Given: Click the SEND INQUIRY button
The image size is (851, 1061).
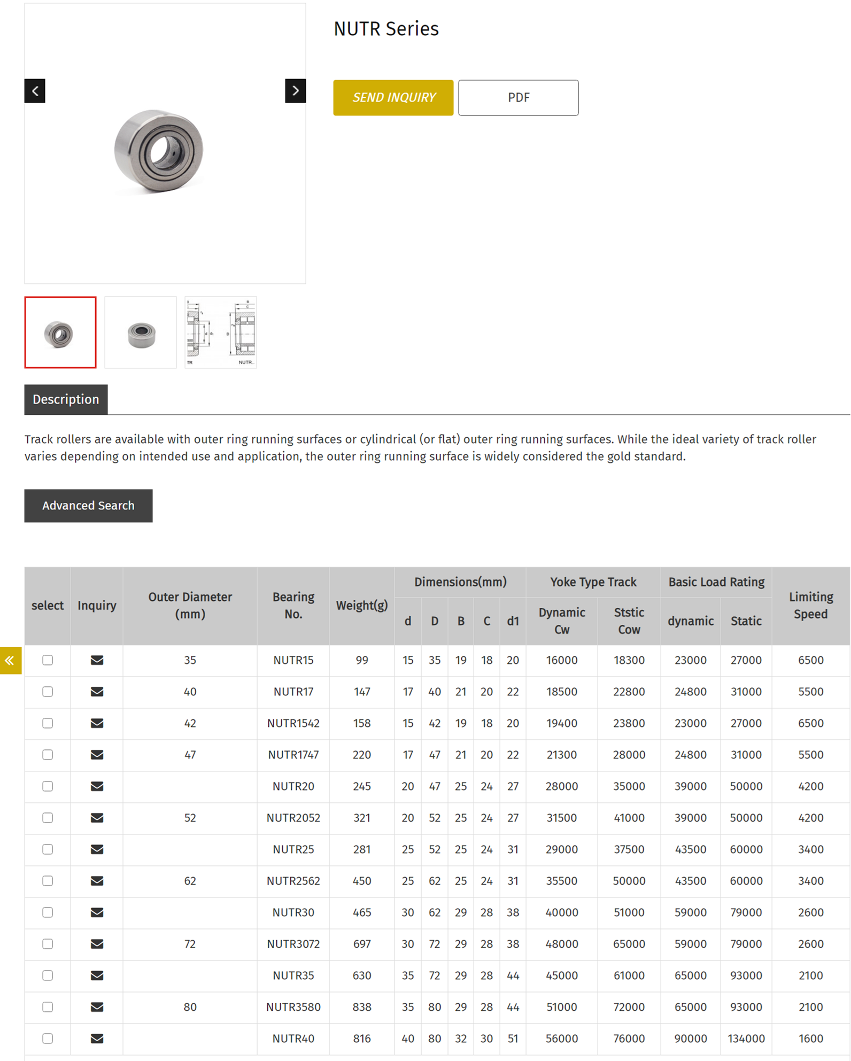Looking at the screenshot, I should point(393,98).
